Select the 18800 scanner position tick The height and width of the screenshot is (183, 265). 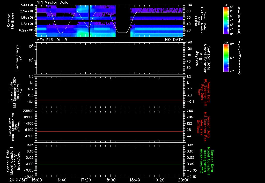pos(28,117)
